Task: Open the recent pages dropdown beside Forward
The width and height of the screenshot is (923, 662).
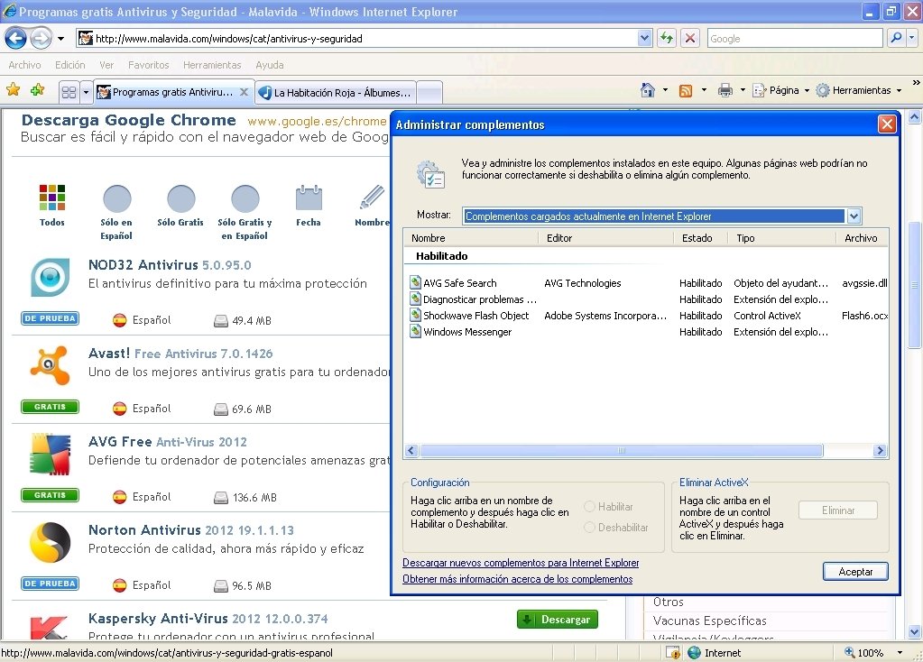Action: pyautogui.click(x=60, y=39)
